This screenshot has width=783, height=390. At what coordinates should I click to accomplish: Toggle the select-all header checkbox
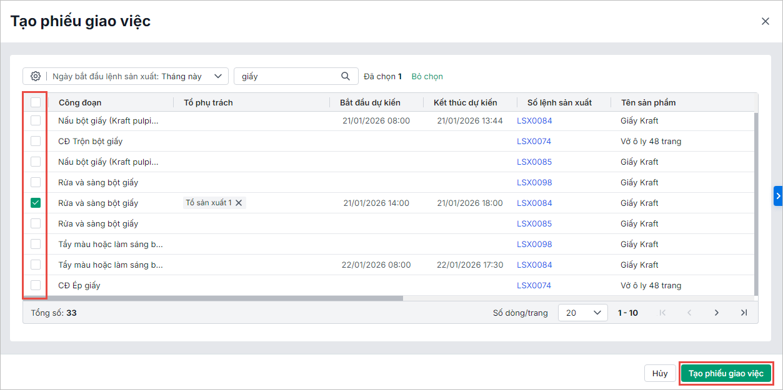click(36, 102)
